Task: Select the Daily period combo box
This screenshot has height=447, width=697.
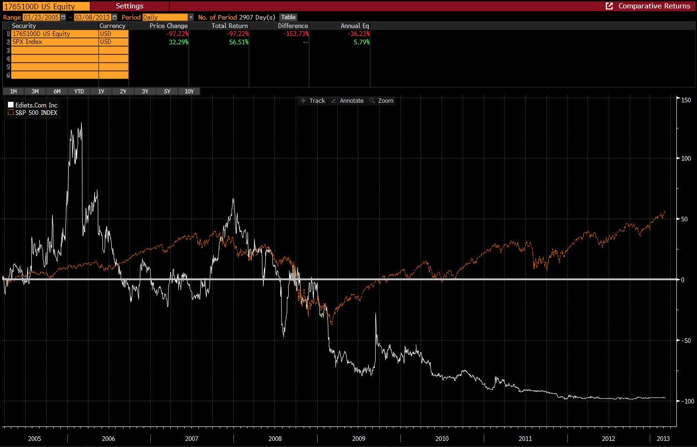Action: pos(165,17)
